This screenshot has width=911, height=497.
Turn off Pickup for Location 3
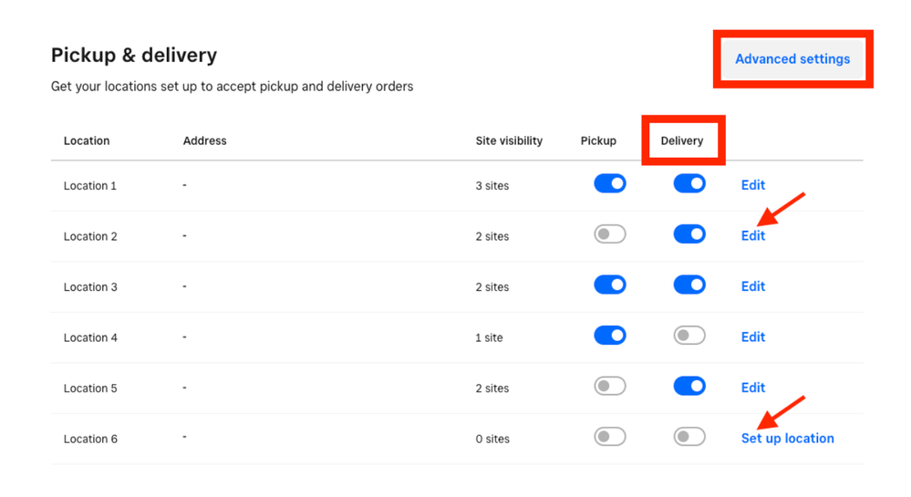point(609,285)
